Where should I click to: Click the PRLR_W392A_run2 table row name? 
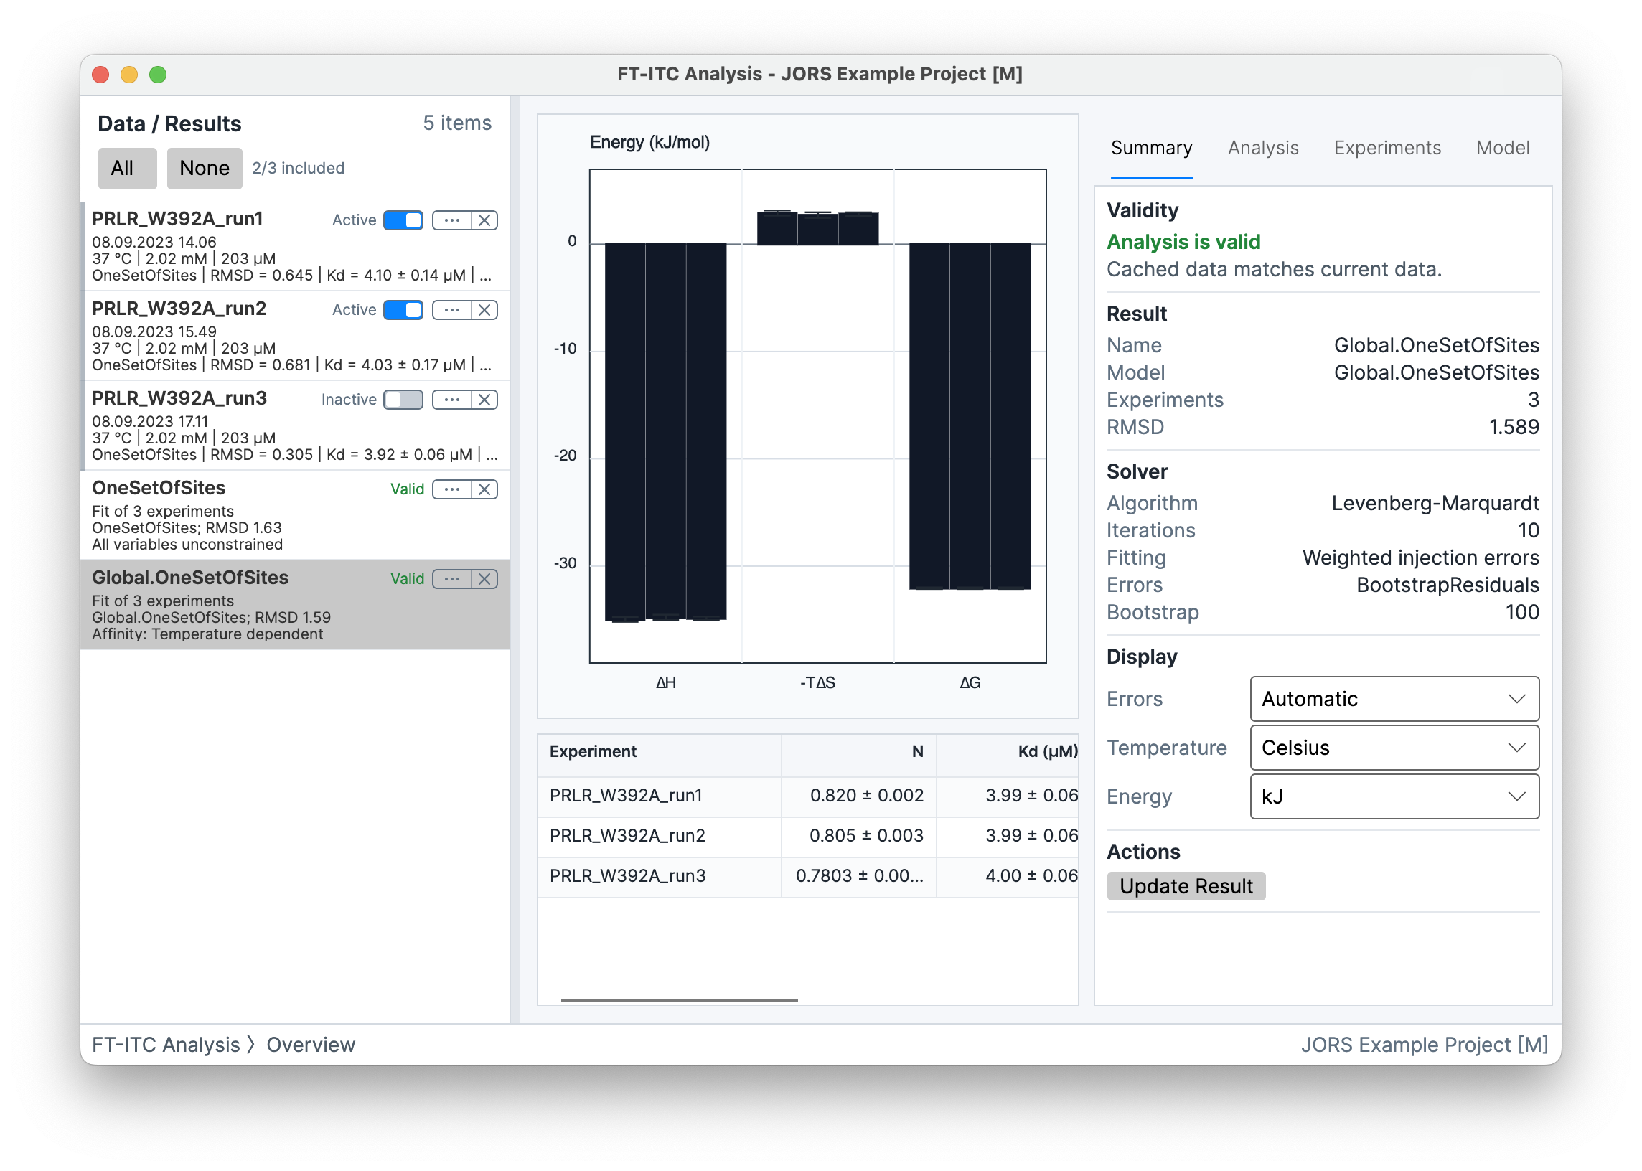click(627, 837)
